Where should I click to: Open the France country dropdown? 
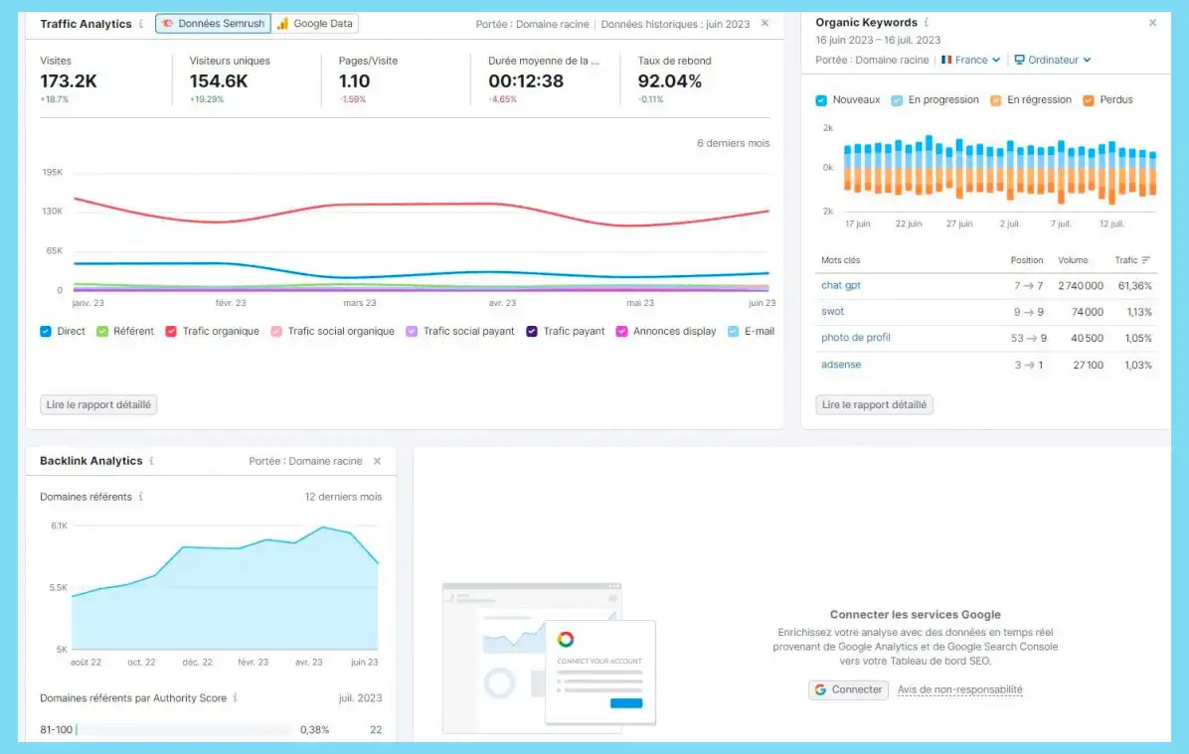pos(971,60)
